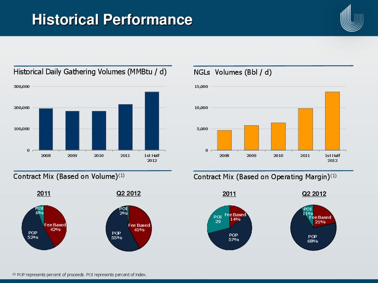Click '2008' x-axis label in Gathering Volumes chart
Viewport: 378px width, 283px height.
tap(46, 156)
